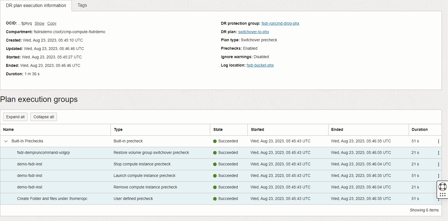Click the 'Showing 6 items' footer text
The height and width of the screenshot is (221, 448).
[424, 210]
